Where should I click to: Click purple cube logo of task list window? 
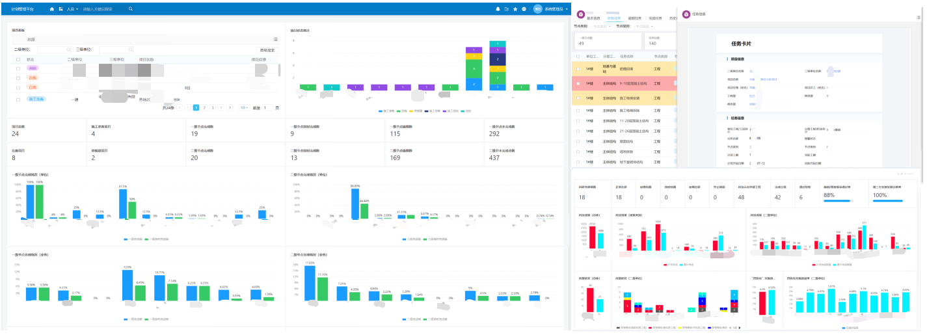click(580, 14)
